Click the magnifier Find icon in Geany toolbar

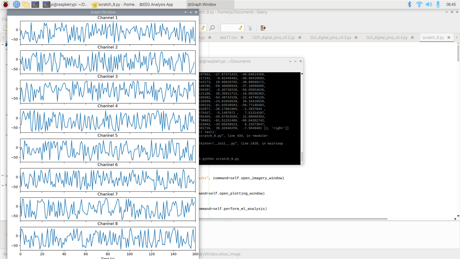click(x=212, y=28)
